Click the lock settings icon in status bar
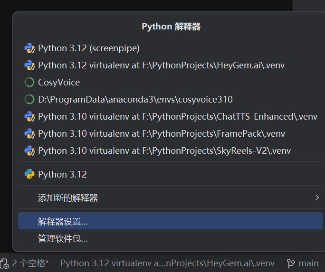This screenshot has height=272, width=325. (x=4, y=264)
